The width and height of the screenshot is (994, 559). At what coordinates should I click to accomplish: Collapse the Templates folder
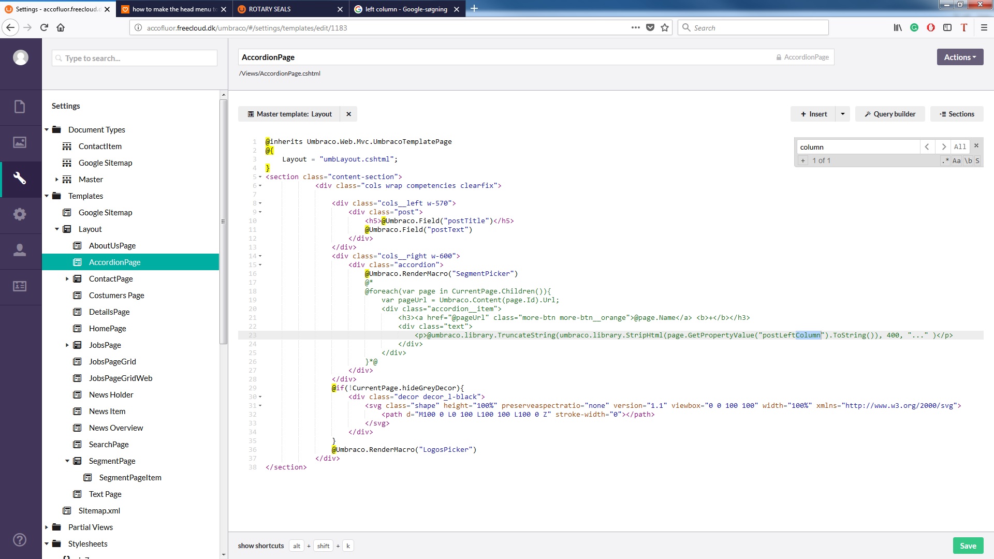47,196
